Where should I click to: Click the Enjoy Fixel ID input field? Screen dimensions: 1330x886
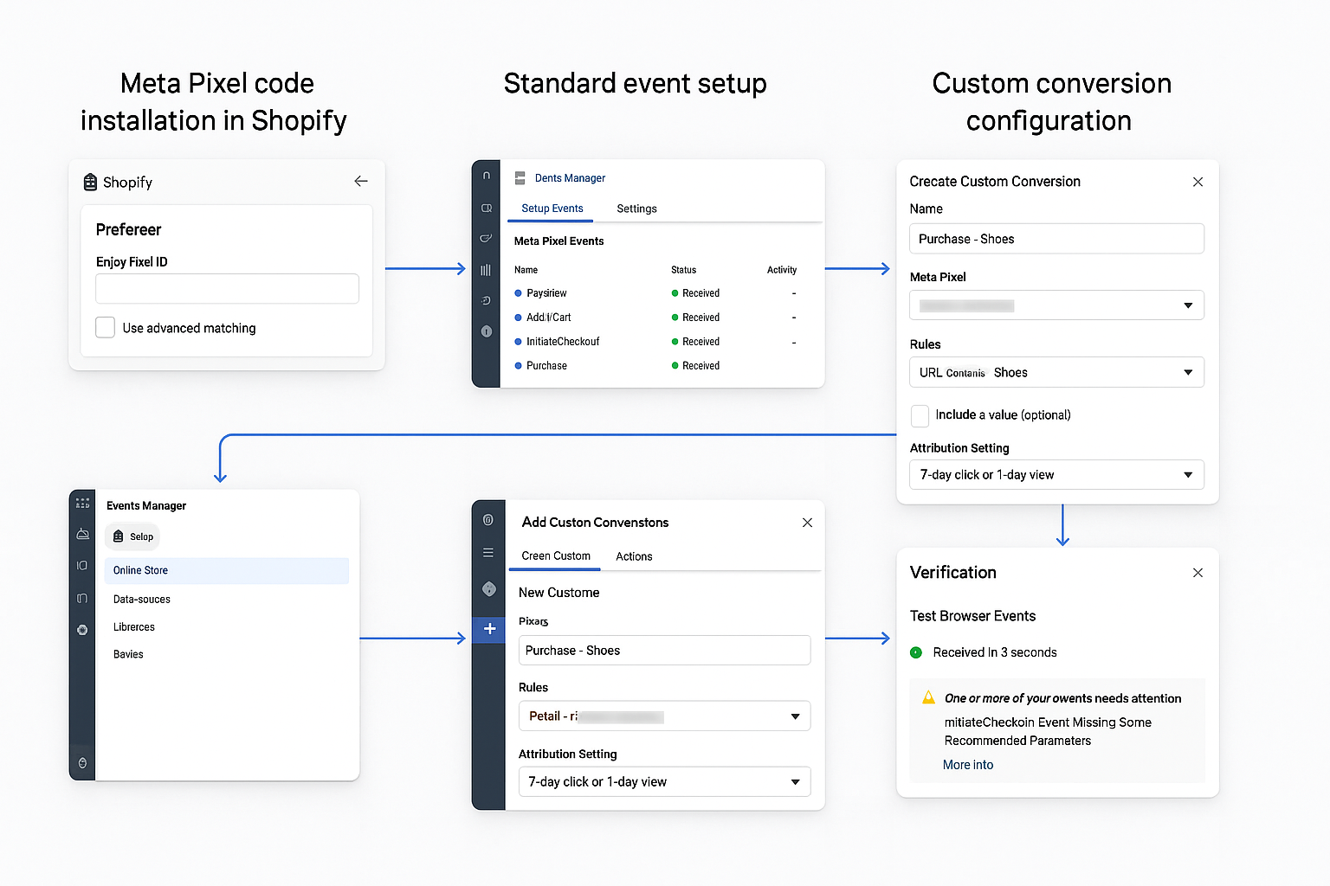[227, 288]
